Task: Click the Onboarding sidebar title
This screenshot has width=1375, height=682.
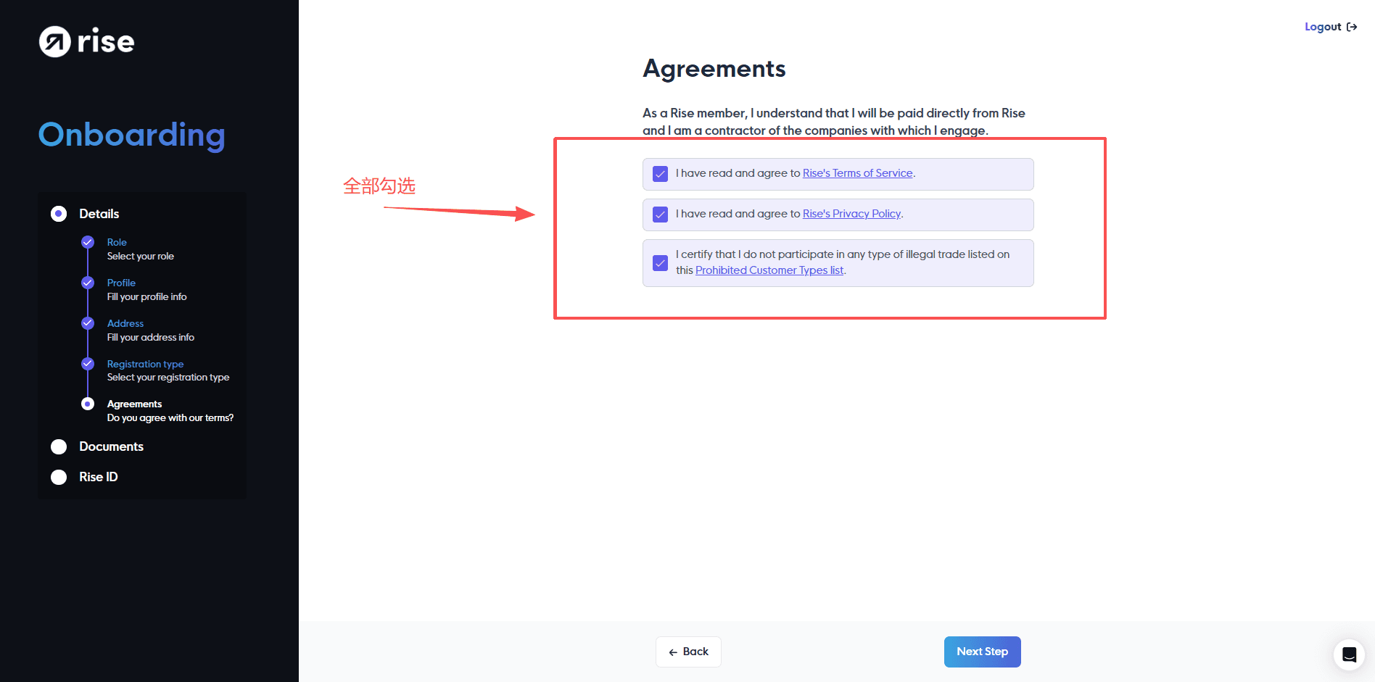Action: point(132,136)
